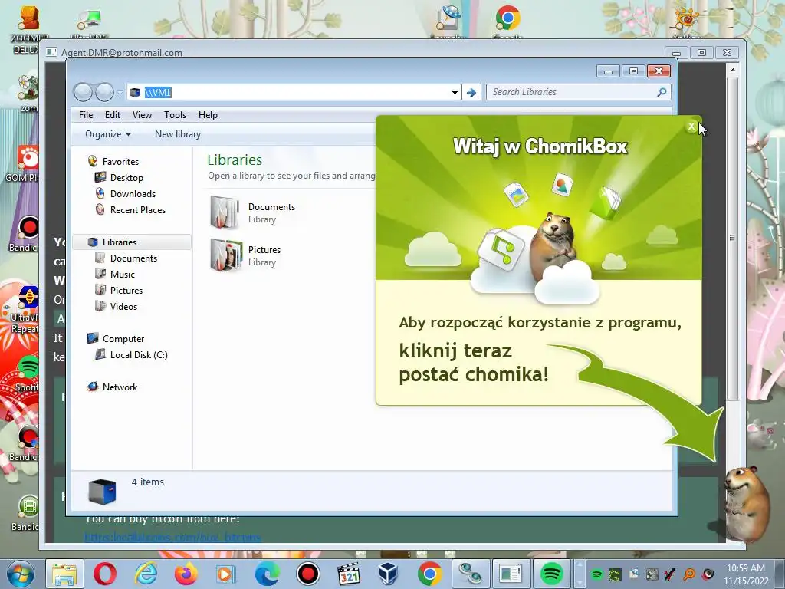
Task: Select the Documents library icon in the main pane
Action: (226, 212)
